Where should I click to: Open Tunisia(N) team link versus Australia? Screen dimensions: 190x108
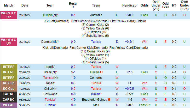click(50, 15)
